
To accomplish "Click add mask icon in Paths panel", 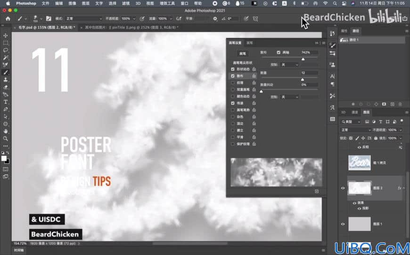I will tap(384, 104).
